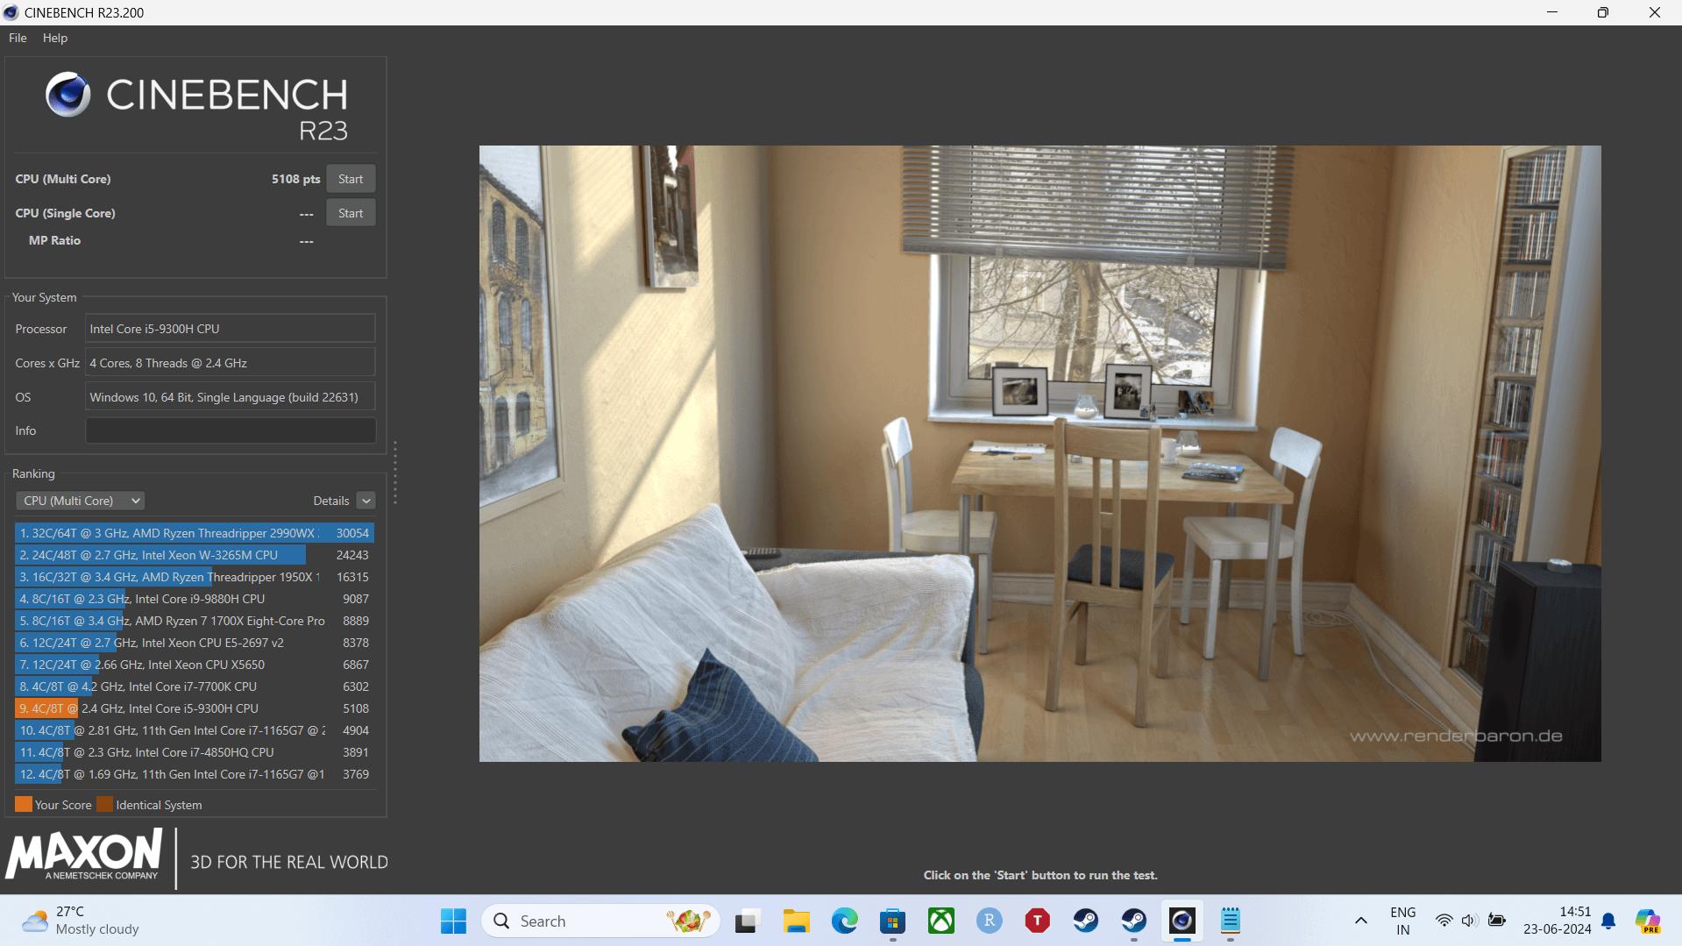Open the Copilot Preview icon

click(x=1648, y=921)
